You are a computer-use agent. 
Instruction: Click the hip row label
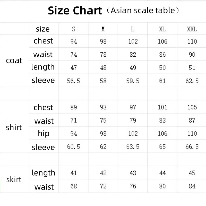(x=44, y=133)
